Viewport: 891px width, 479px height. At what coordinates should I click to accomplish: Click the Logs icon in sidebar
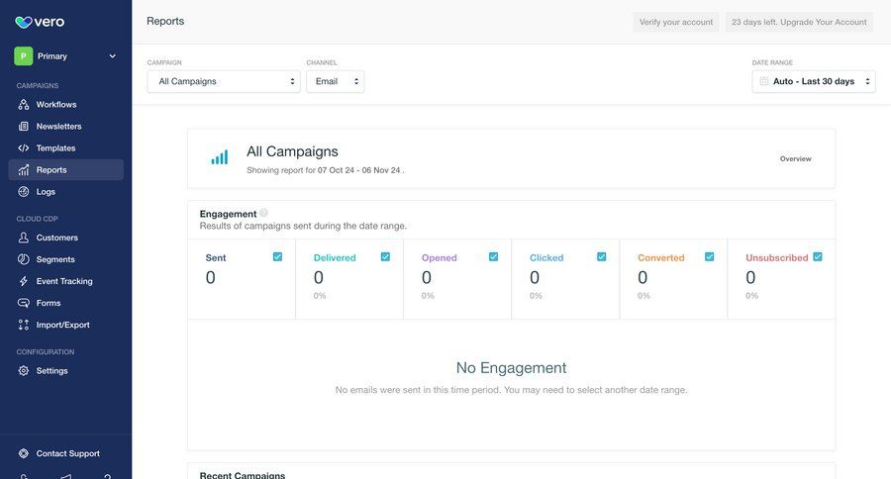click(x=24, y=191)
